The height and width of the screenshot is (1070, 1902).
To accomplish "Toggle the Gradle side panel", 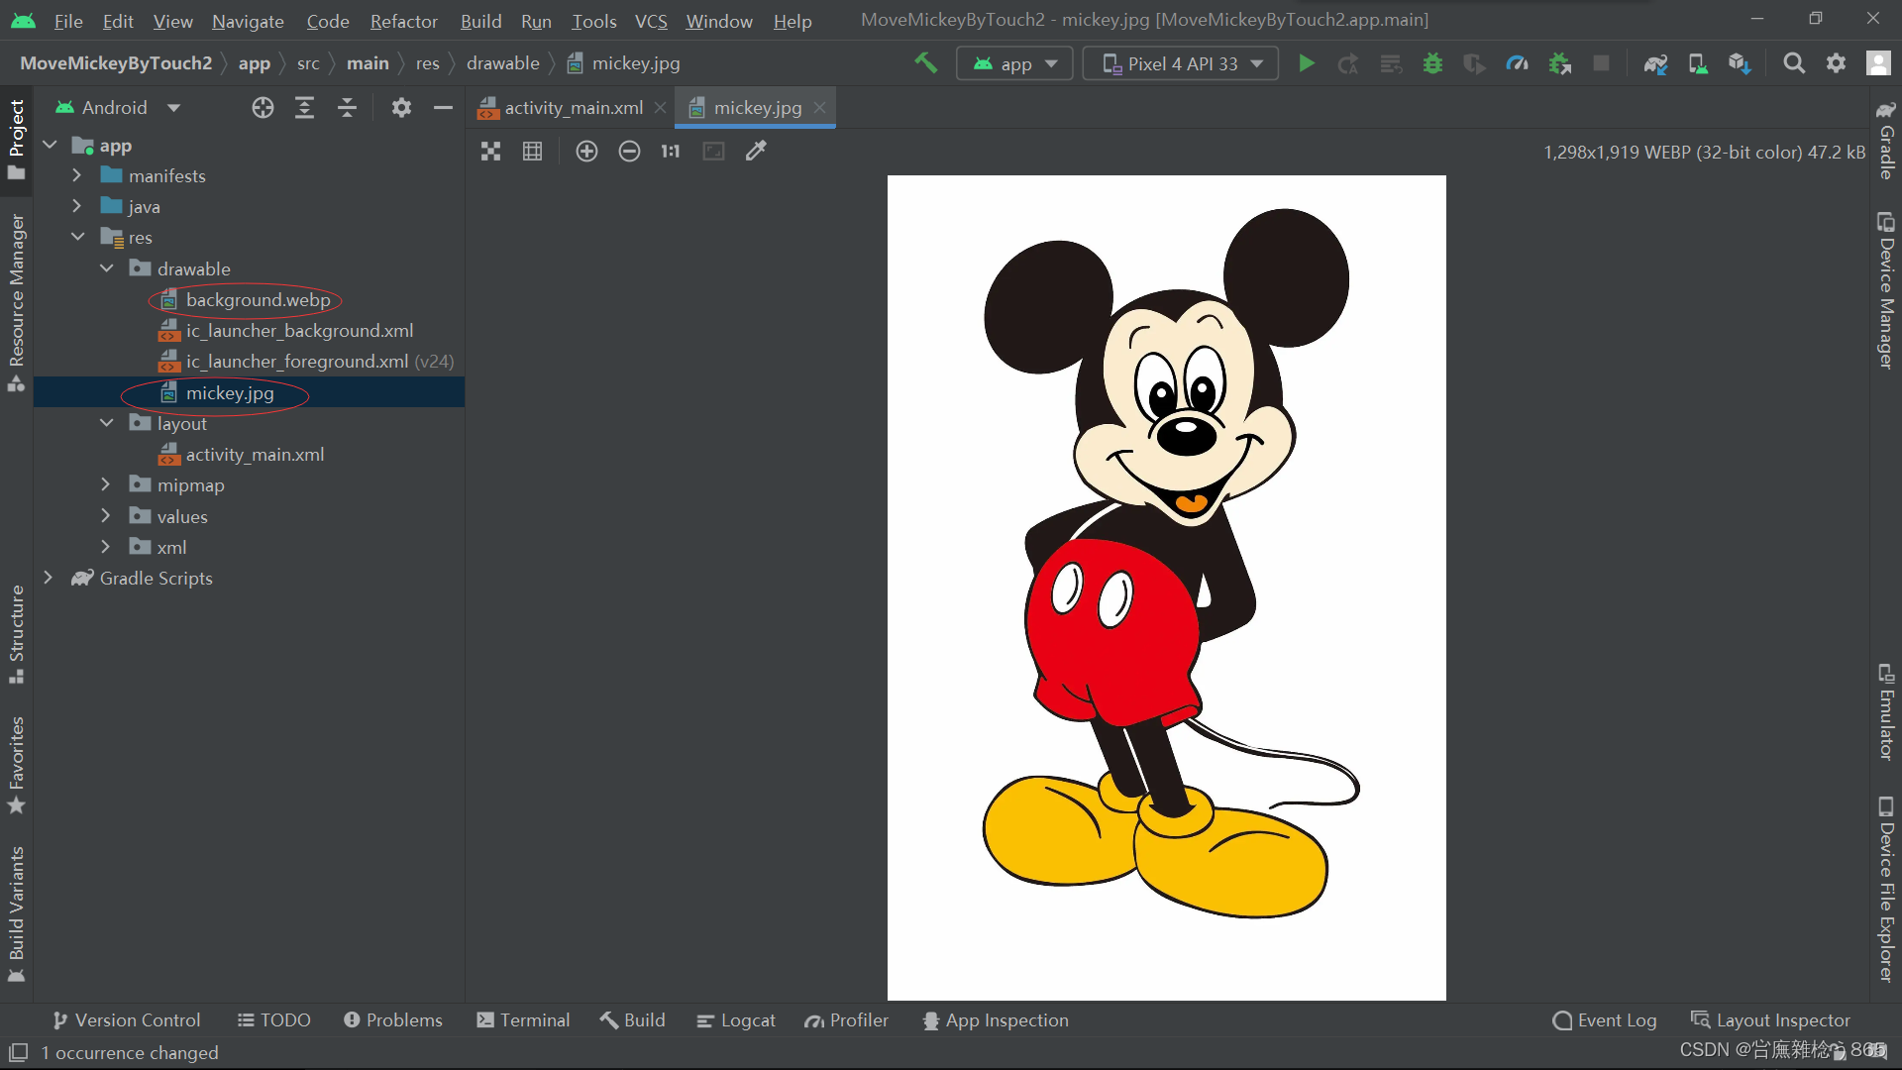I will [1886, 139].
